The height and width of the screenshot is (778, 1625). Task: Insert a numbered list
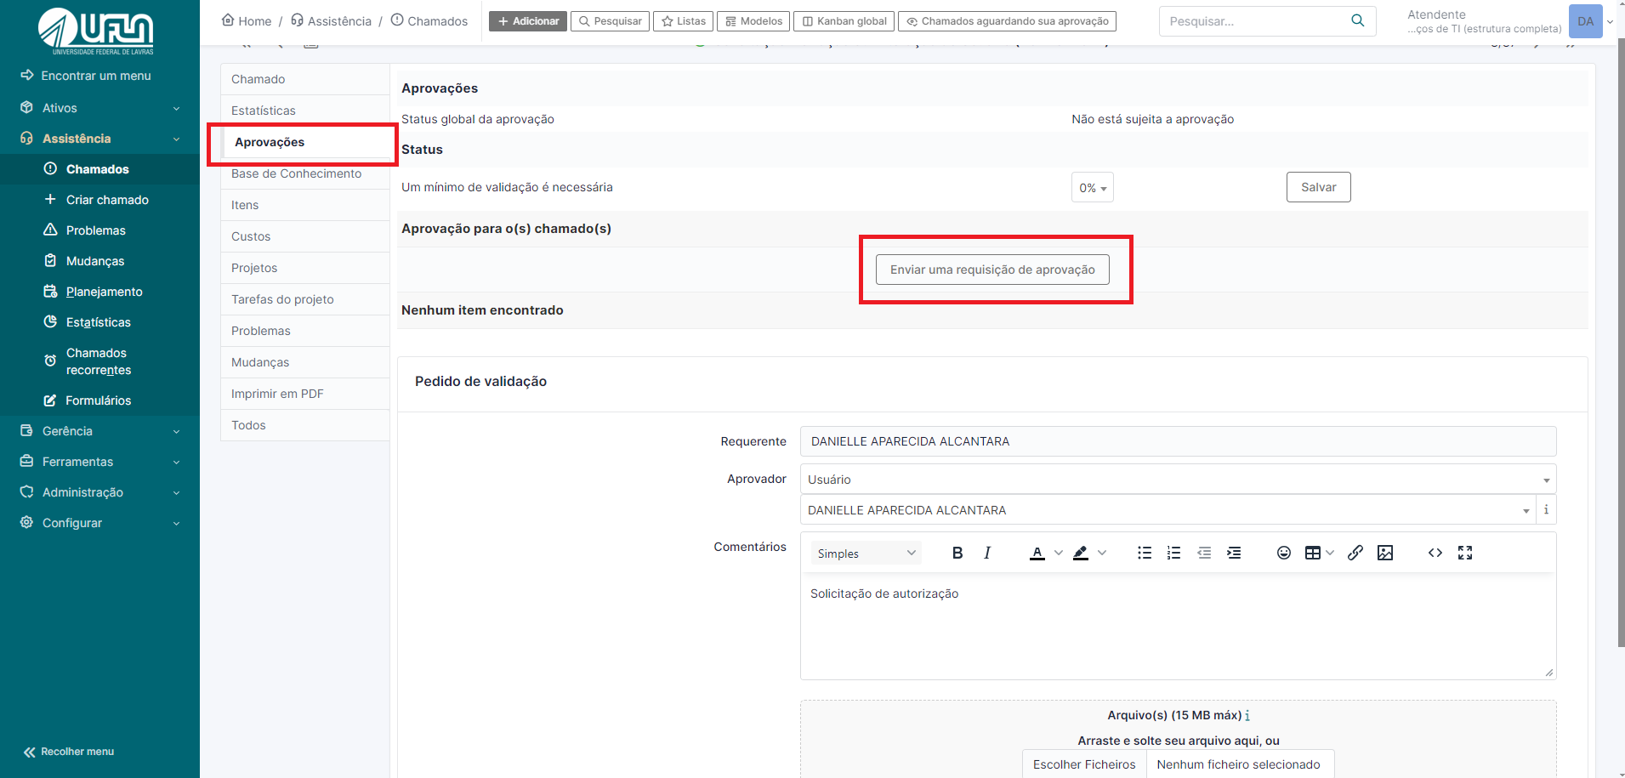pyautogui.click(x=1174, y=553)
